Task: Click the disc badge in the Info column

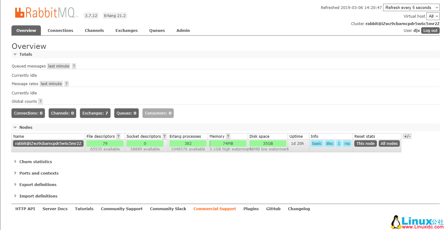Action: pyautogui.click(x=329, y=143)
